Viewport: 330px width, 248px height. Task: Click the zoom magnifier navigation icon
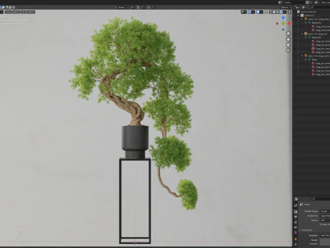click(288, 34)
